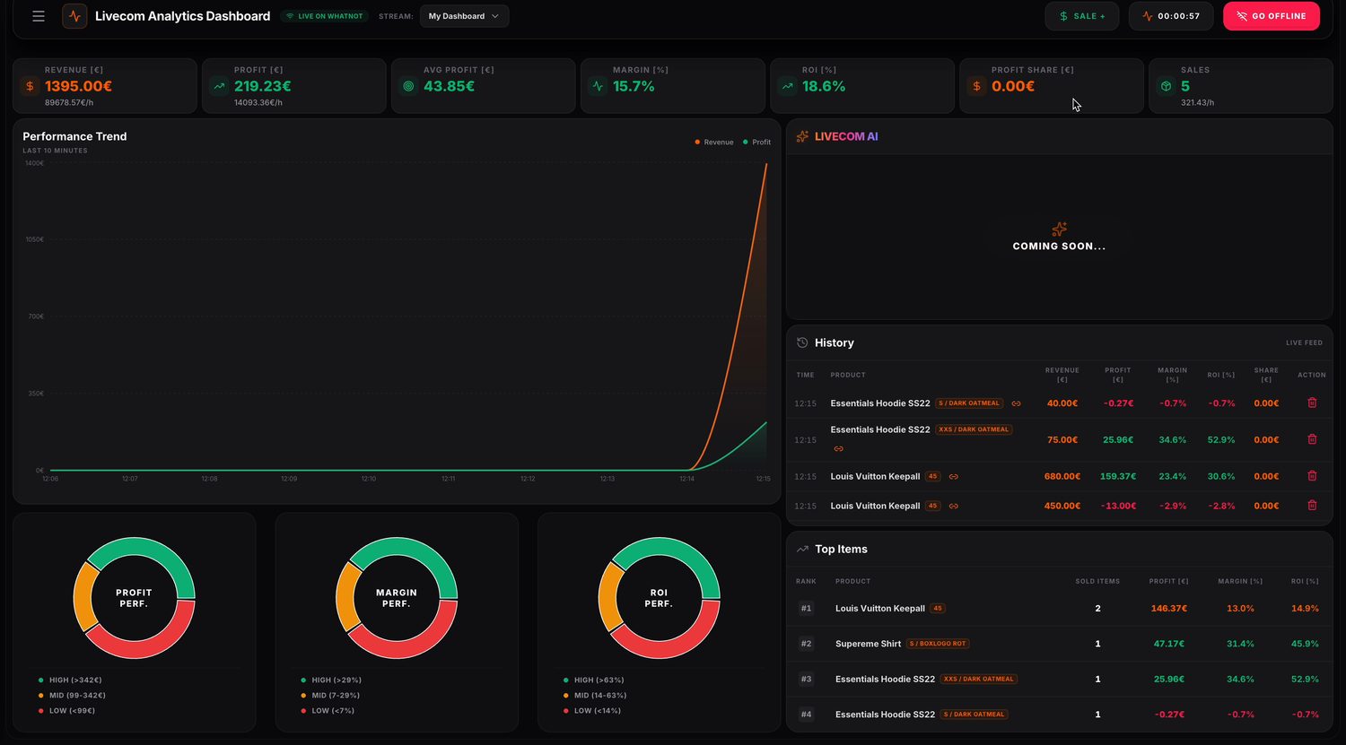The width and height of the screenshot is (1346, 745).
Task: Click the Livecom AI sparkle header icon
Action: 802,136
